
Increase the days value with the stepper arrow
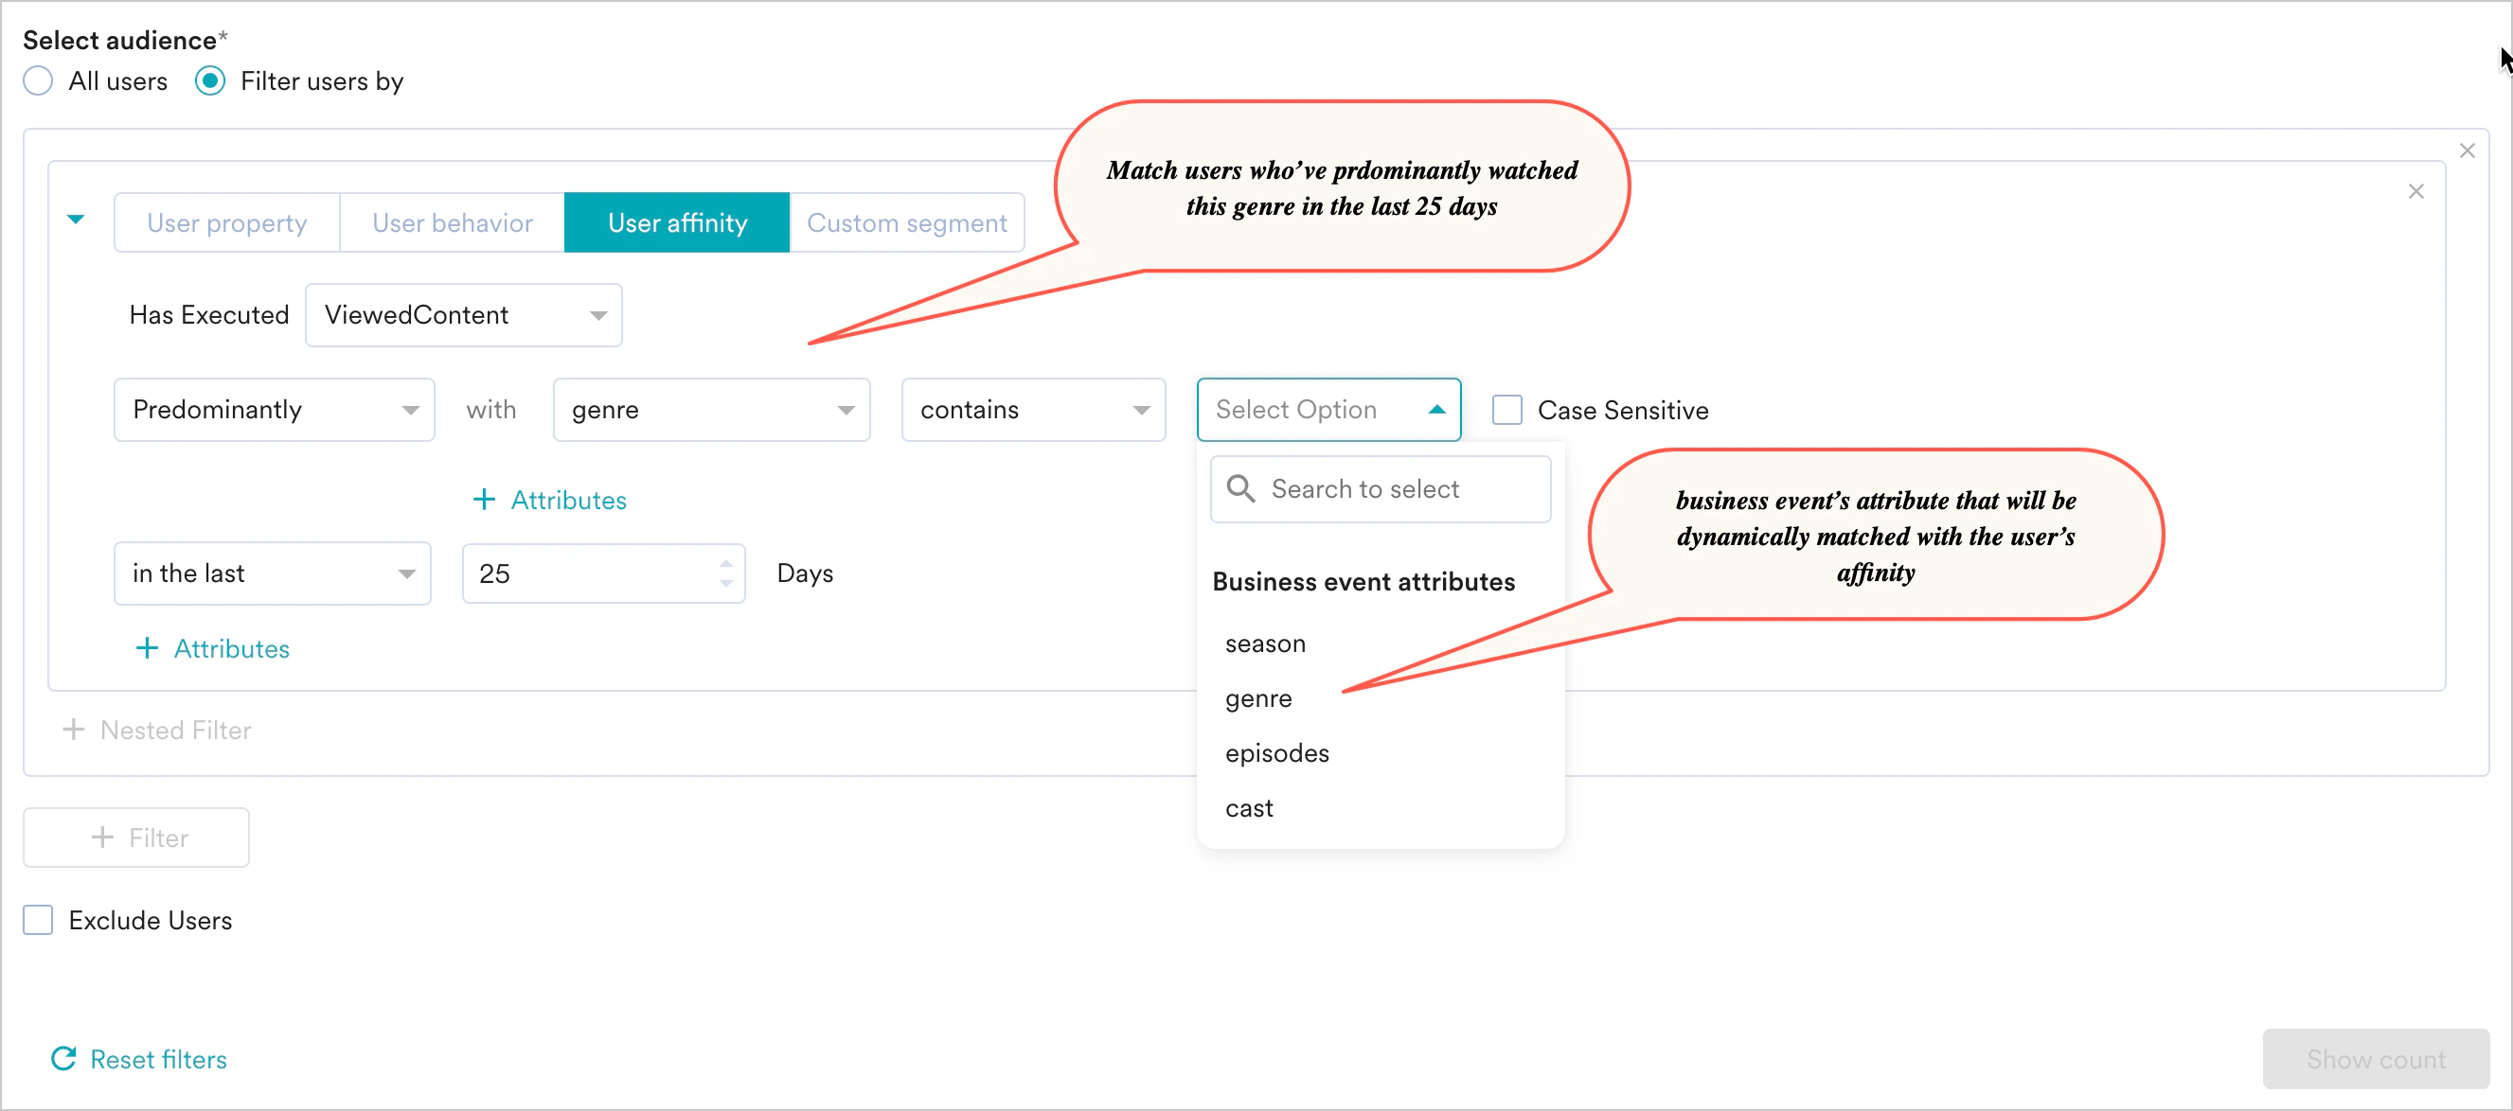pyautogui.click(x=726, y=564)
